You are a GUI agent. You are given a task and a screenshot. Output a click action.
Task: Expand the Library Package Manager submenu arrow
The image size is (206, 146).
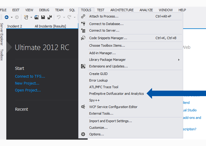click(179, 60)
